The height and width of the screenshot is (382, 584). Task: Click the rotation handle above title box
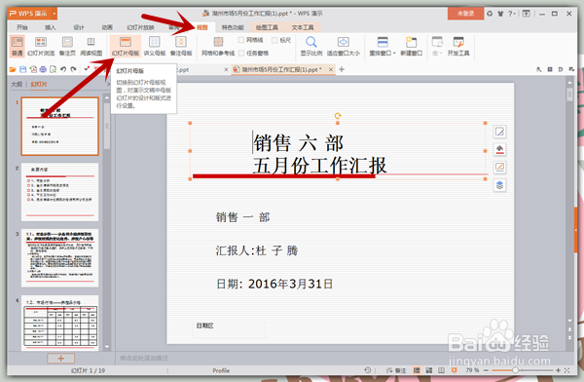(338, 116)
